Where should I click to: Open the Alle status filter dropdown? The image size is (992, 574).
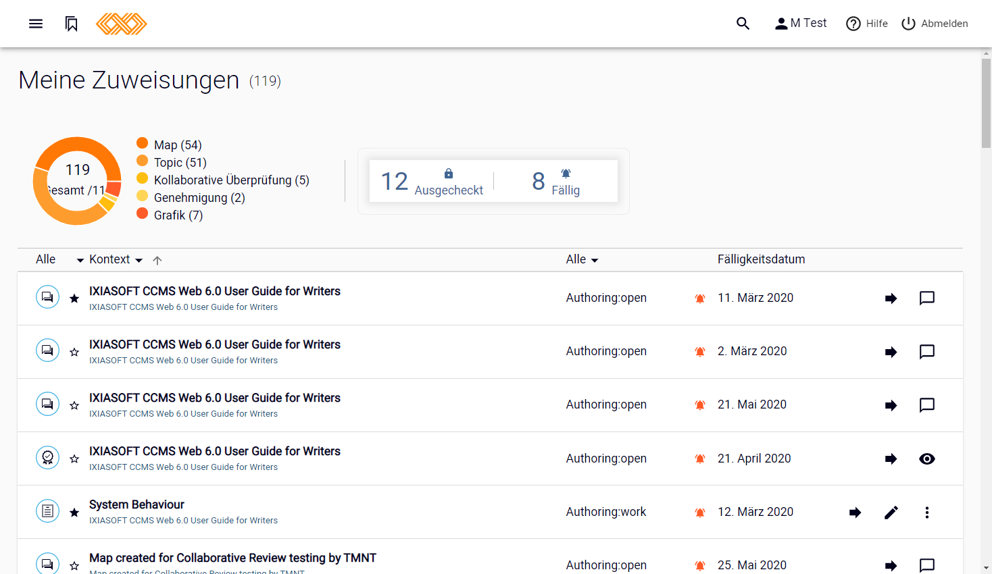tap(582, 259)
